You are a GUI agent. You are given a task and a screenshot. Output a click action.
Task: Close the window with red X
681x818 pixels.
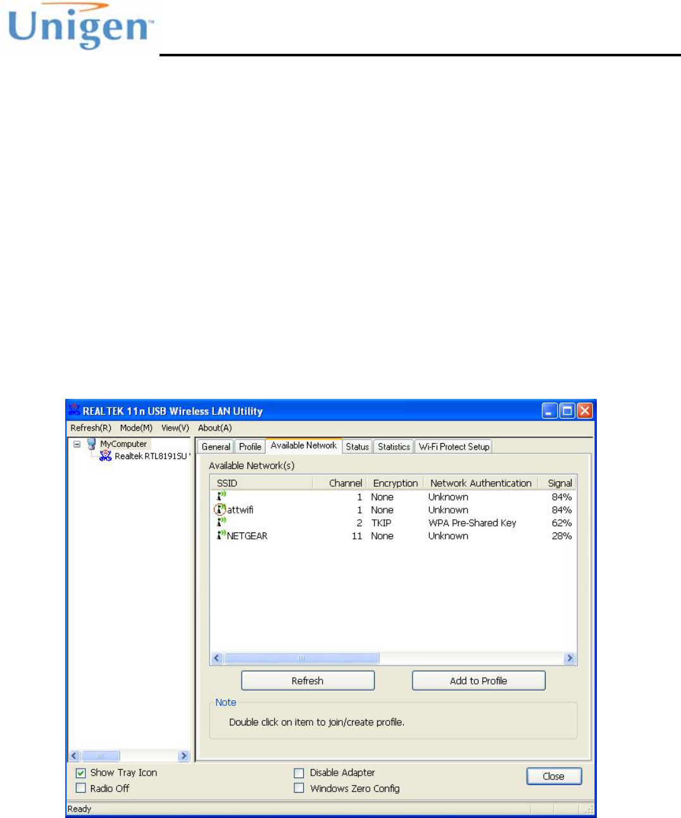(x=585, y=411)
